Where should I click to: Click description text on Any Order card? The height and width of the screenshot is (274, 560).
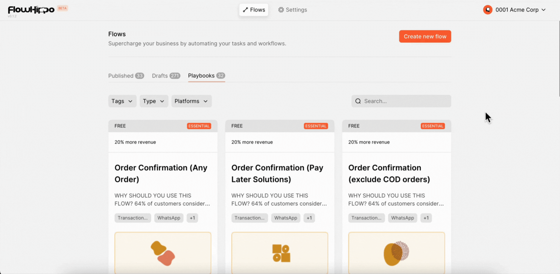162,200
